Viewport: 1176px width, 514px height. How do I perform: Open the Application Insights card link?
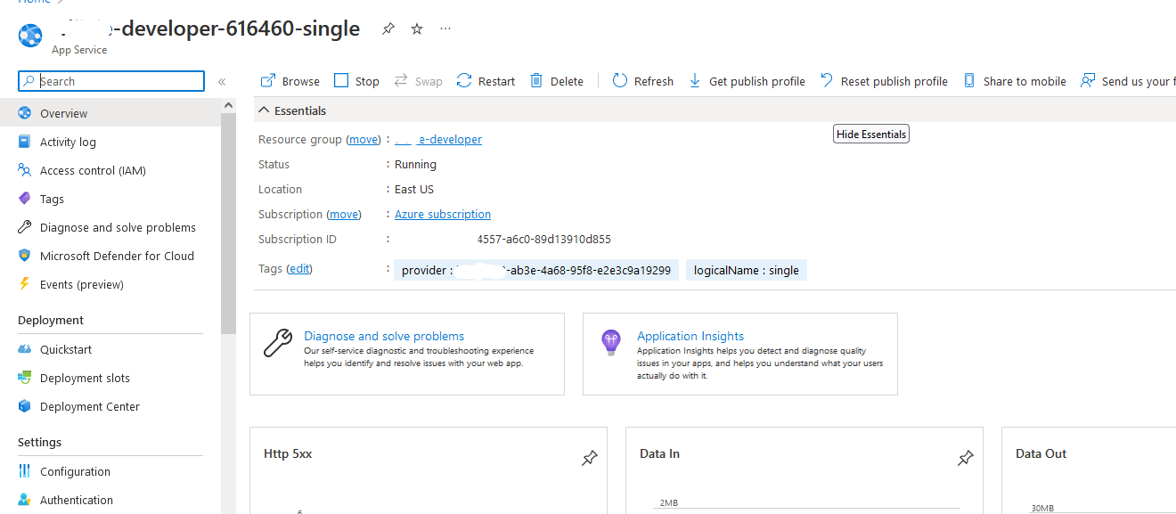[x=690, y=336]
